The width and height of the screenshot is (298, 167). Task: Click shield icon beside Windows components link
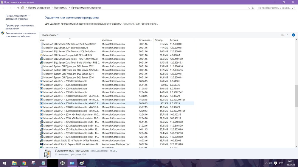(3, 33)
